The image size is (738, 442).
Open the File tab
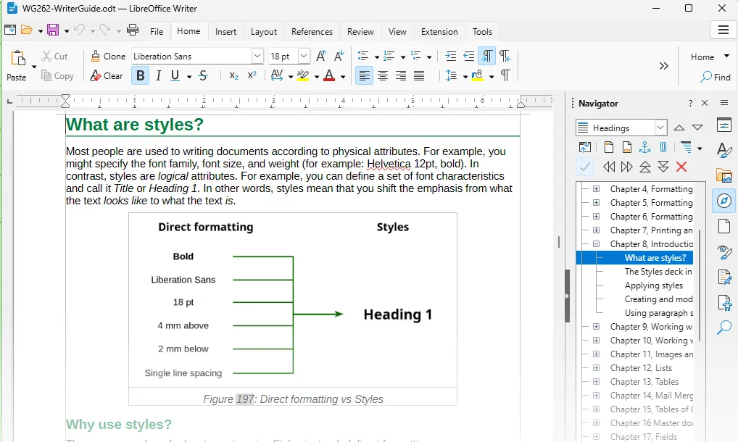[x=157, y=31]
